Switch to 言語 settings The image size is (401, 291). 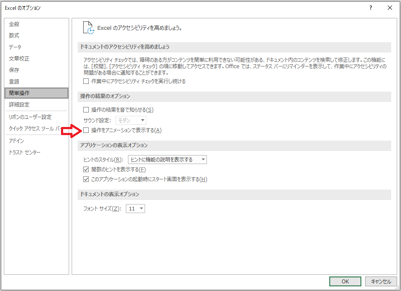pyautogui.click(x=37, y=81)
